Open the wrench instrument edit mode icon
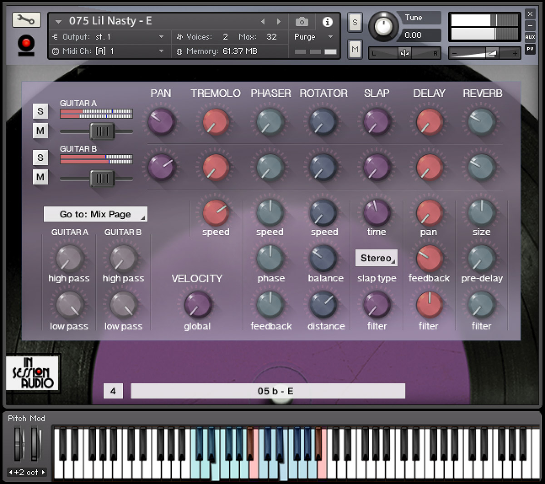Image resolution: width=545 pixels, height=484 pixels. 26,20
